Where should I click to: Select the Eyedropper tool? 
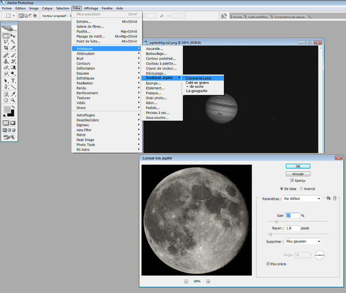click(13, 94)
